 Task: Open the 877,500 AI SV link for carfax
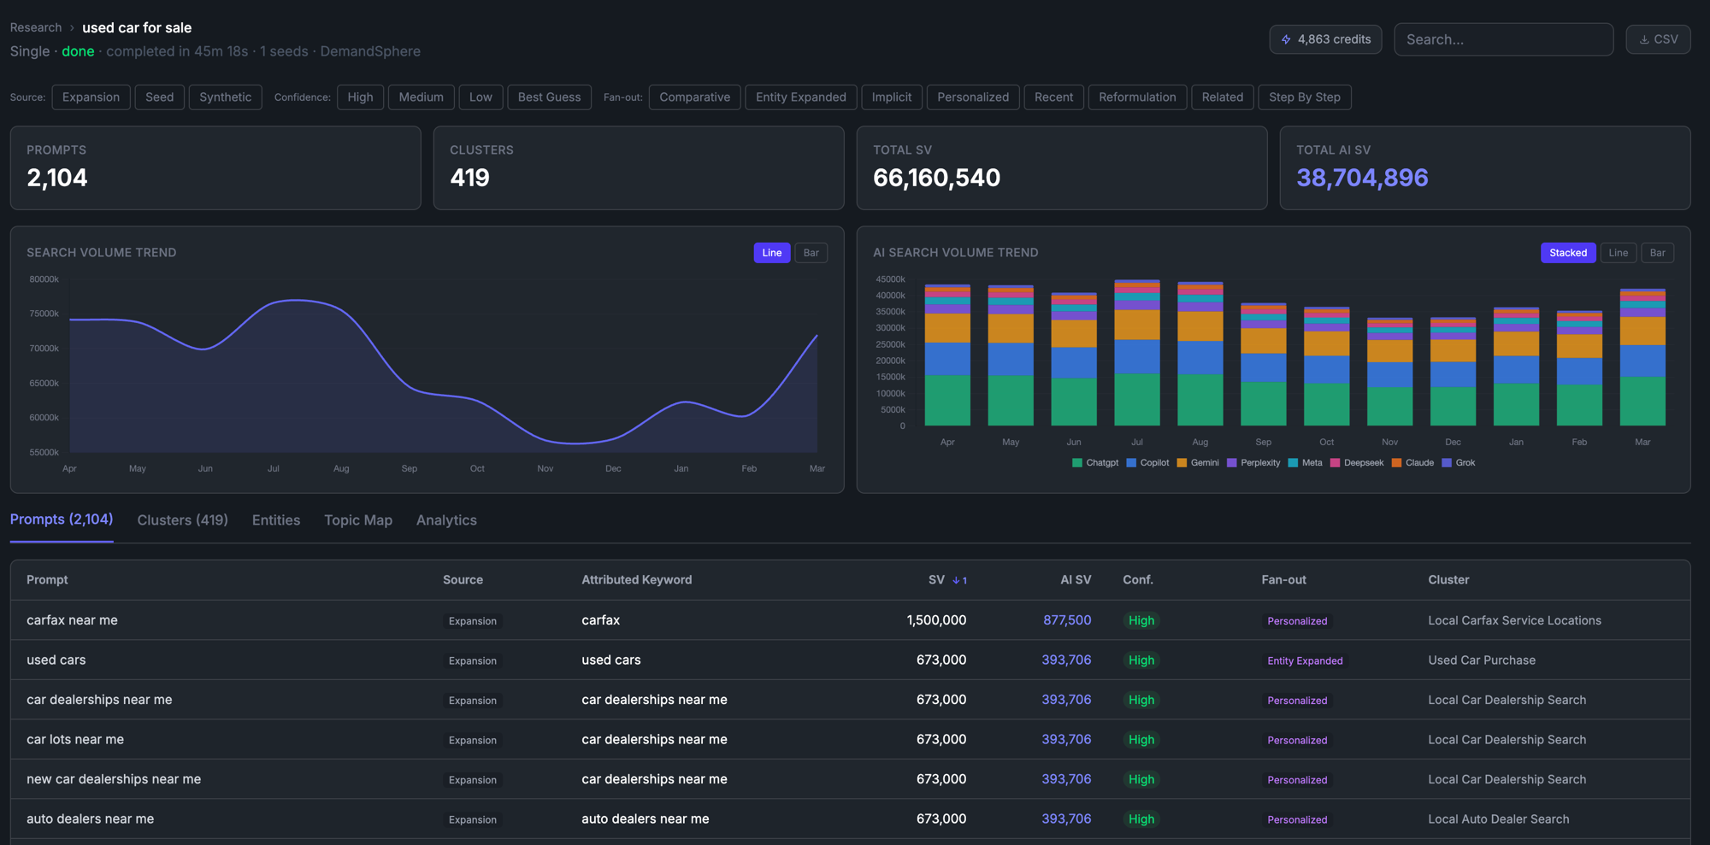coord(1067,620)
